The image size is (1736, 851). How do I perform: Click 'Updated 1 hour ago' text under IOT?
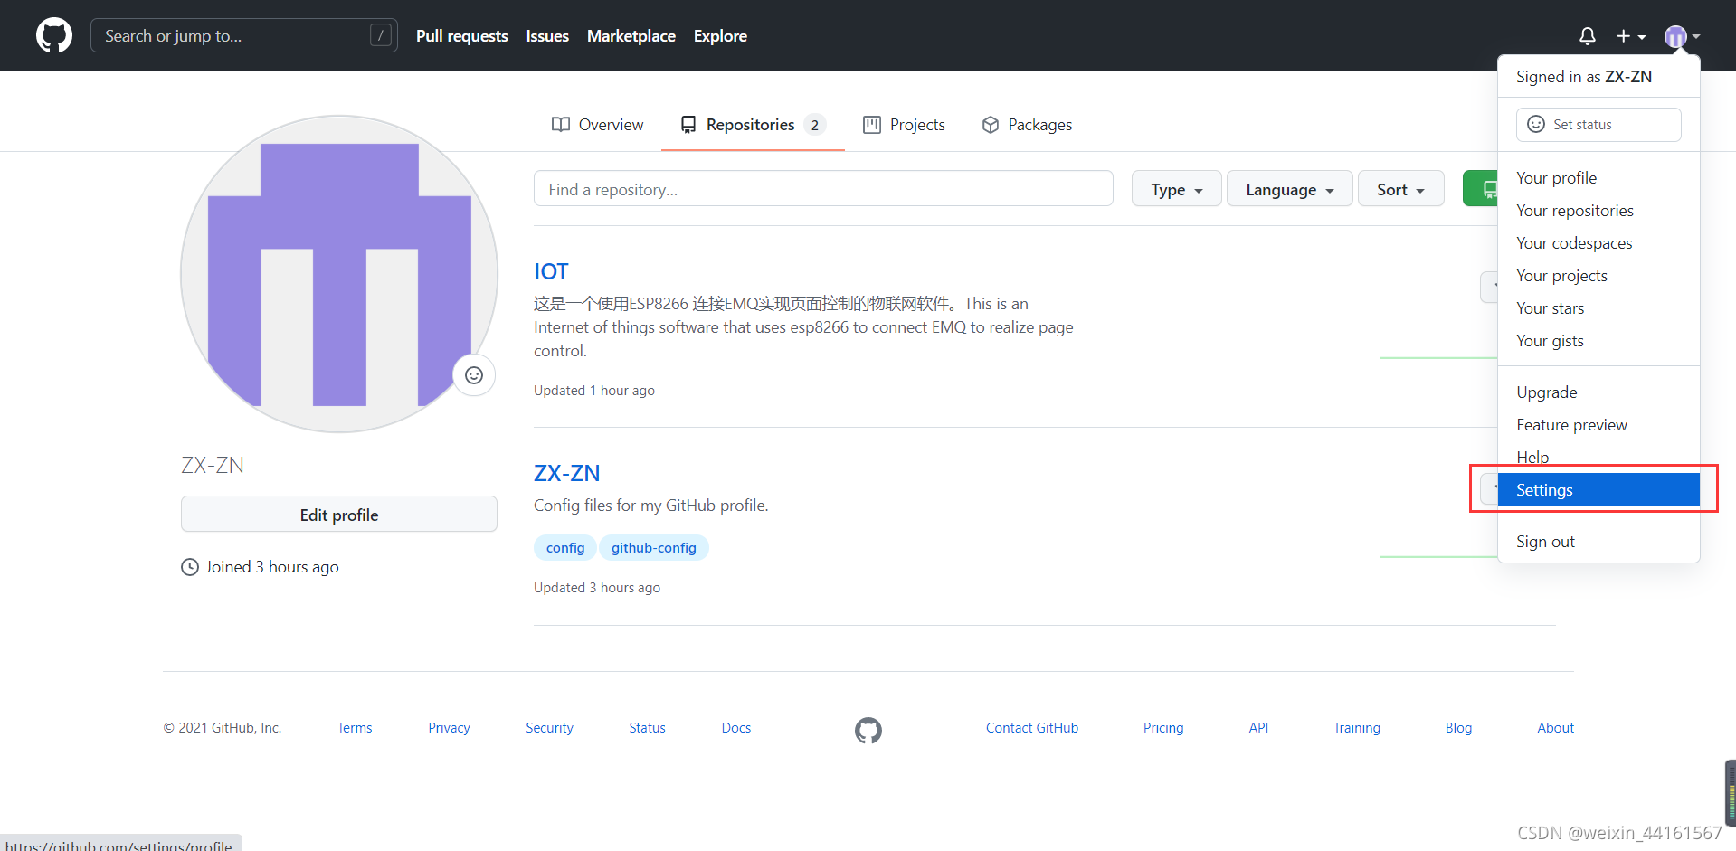coord(594,391)
